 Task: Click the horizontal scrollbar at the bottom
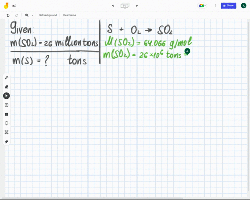pos(92,198)
